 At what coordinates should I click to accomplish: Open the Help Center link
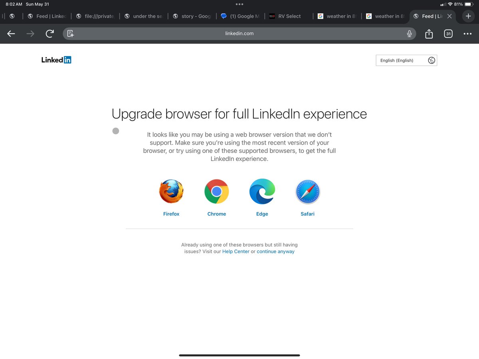tap(236, 252)
